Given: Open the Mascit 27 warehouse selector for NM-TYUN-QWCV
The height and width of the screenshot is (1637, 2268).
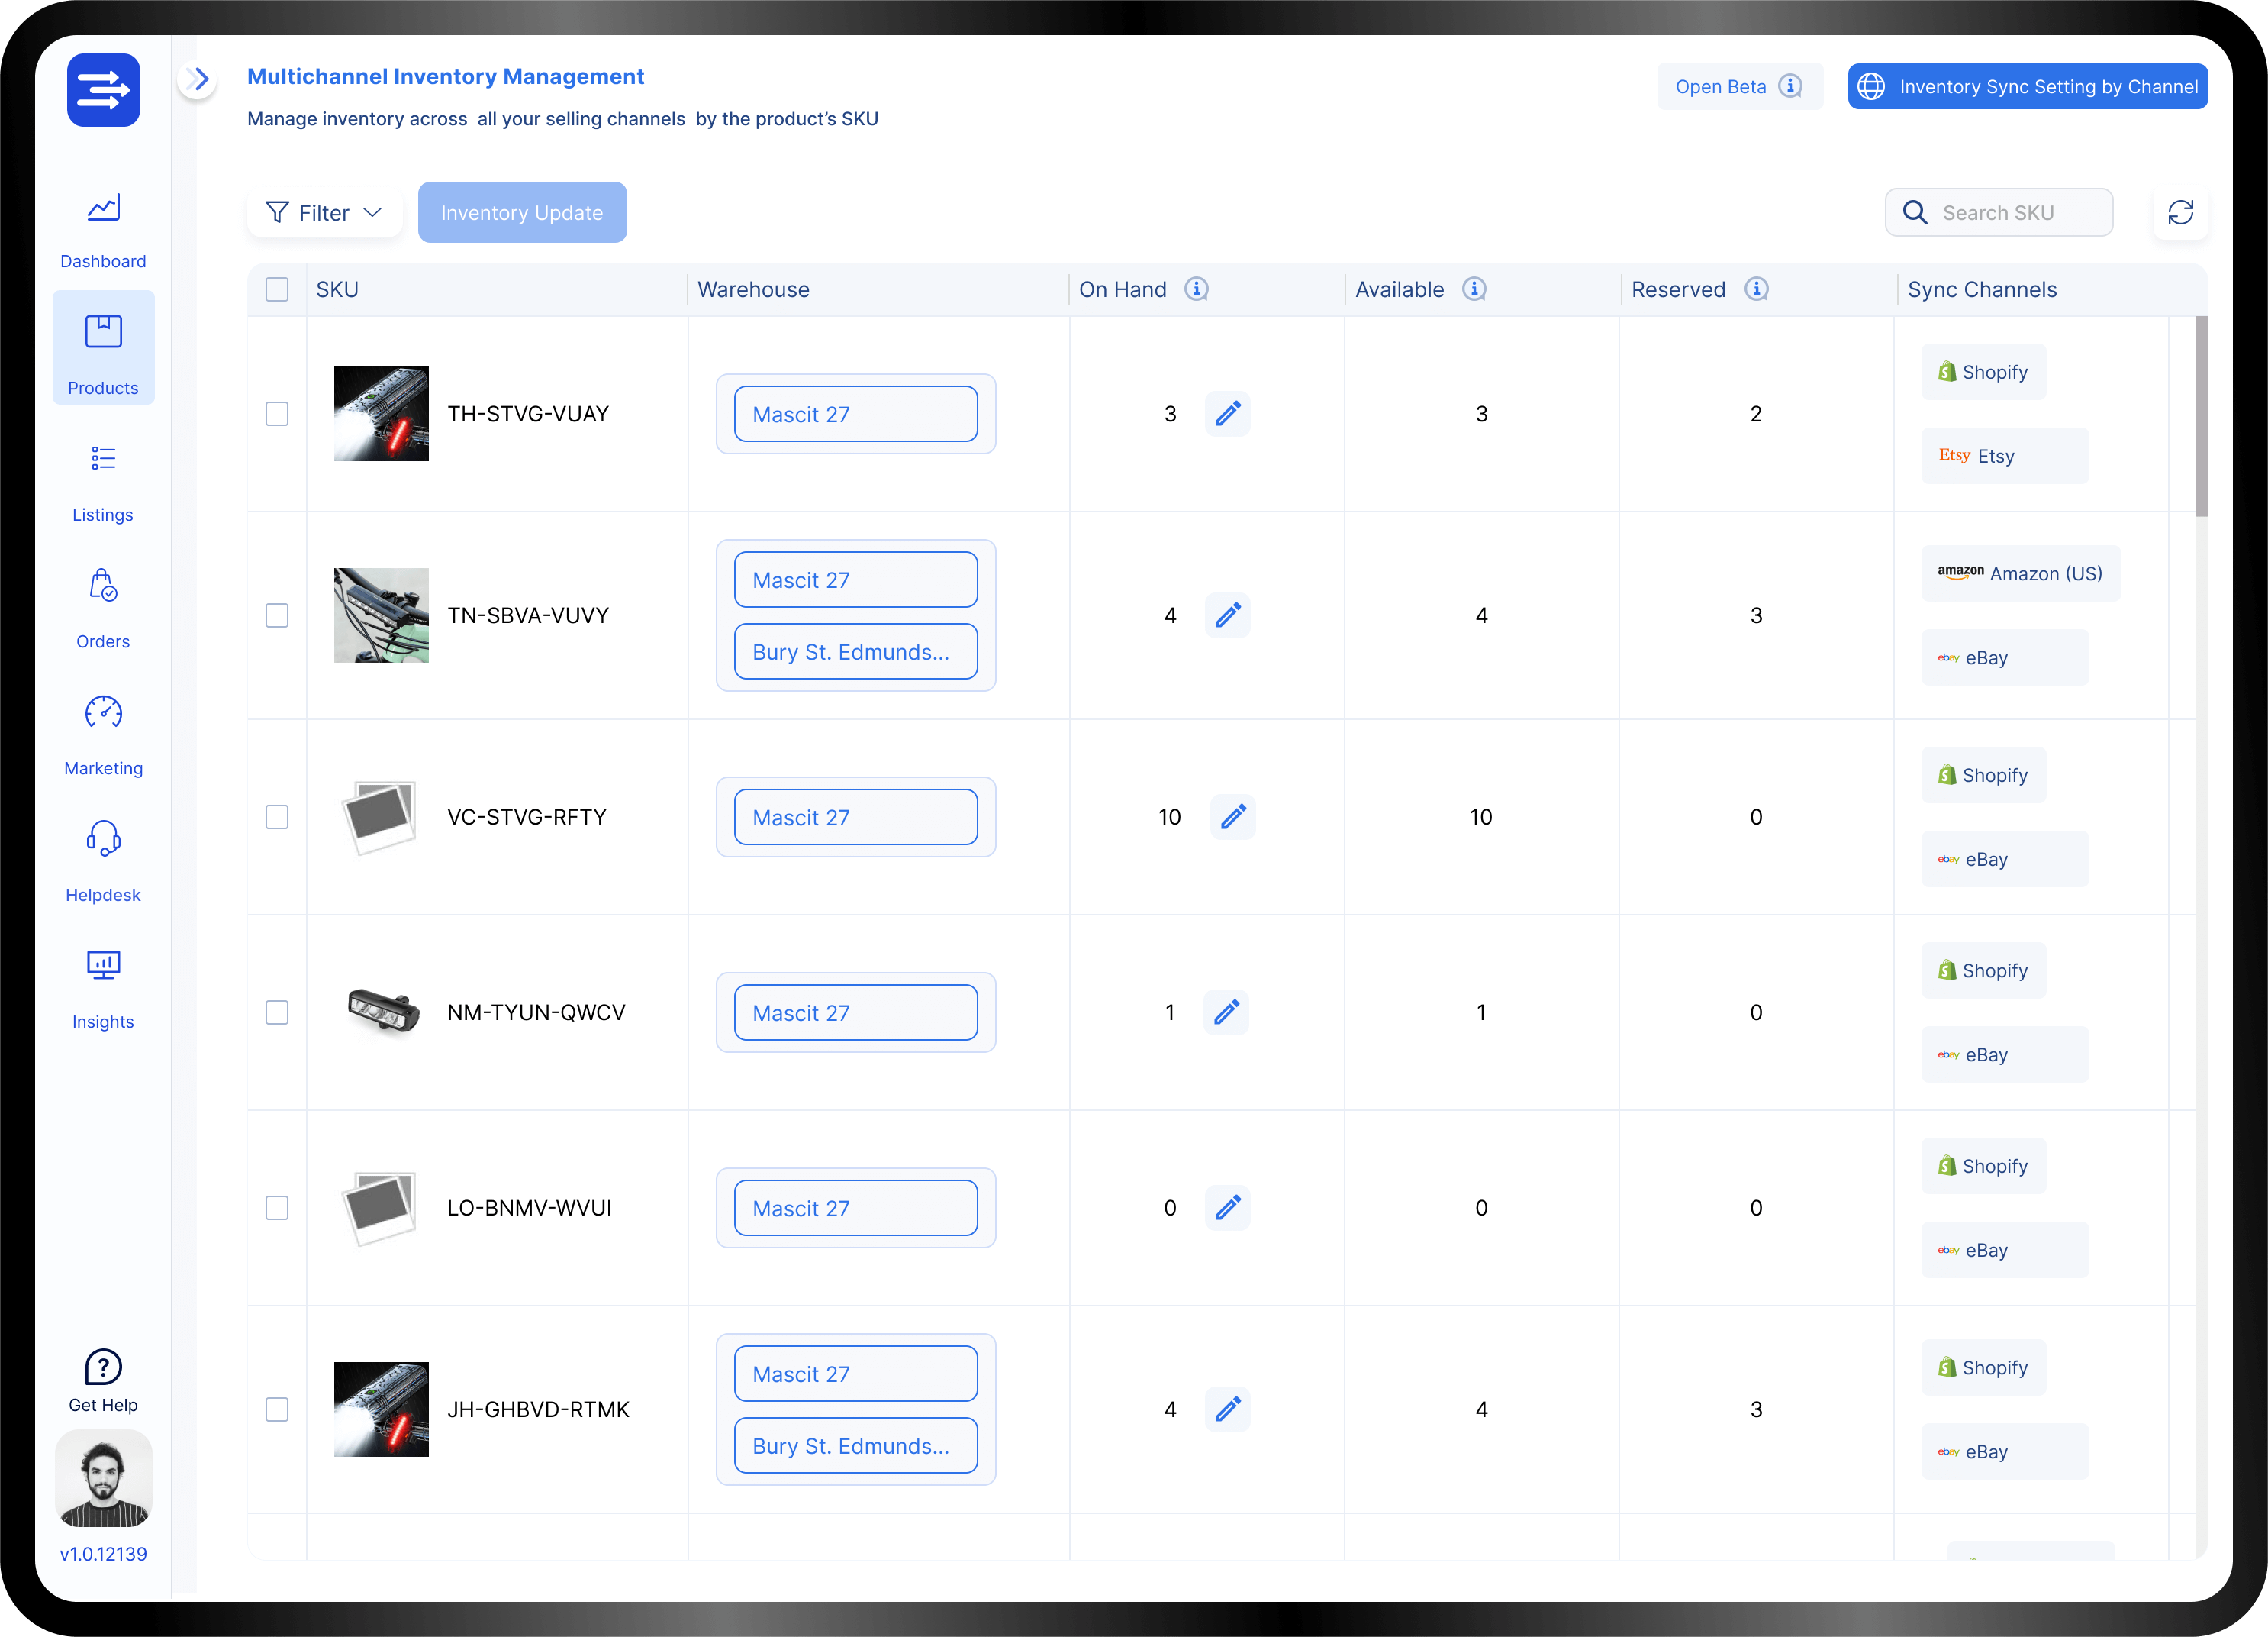Looking at the screenshot, I should (x=855, y=1012).
